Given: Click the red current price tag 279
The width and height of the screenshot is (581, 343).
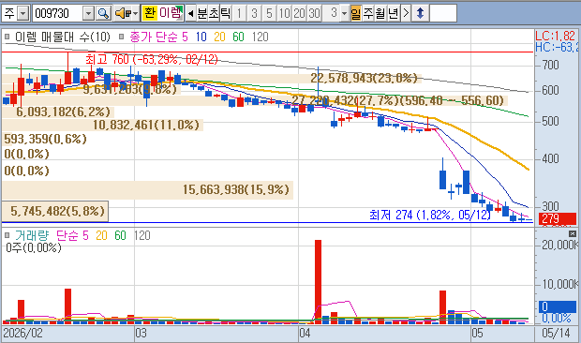Looking at the screenshot, I should 558,219.
